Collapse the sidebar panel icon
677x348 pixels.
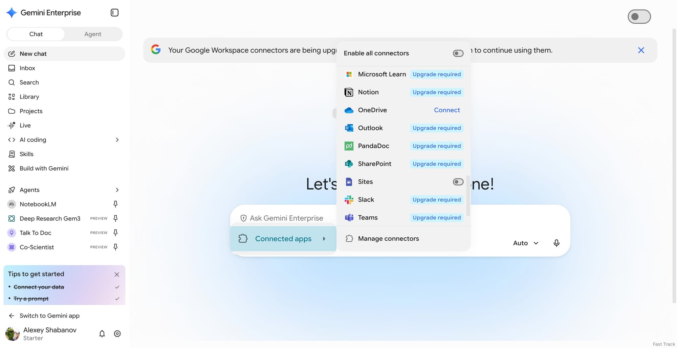click(114, 13)
